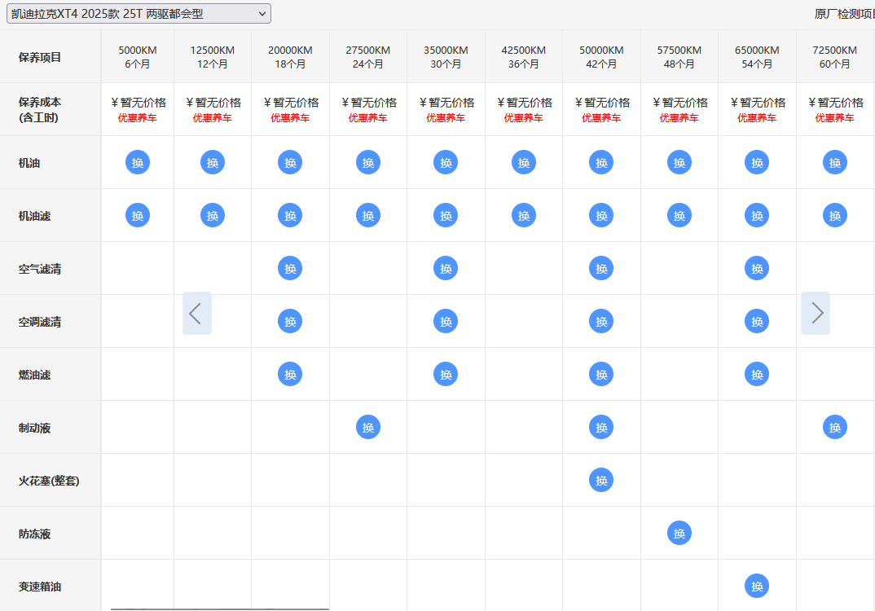Open the 凯迪拉克XT4 model selection dropdown
The image size is (875, 611).
tap(138, 13)
